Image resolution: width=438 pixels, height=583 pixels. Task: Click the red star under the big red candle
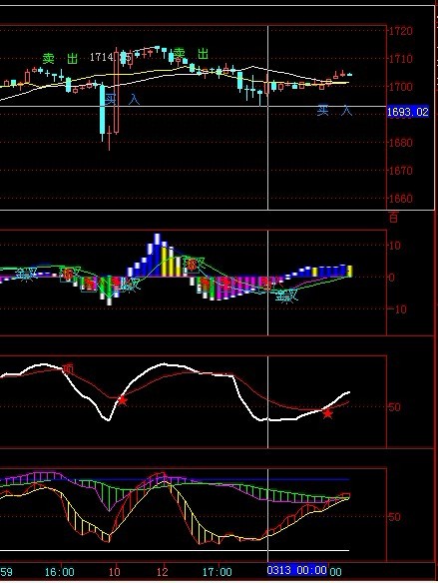[123, 400]
